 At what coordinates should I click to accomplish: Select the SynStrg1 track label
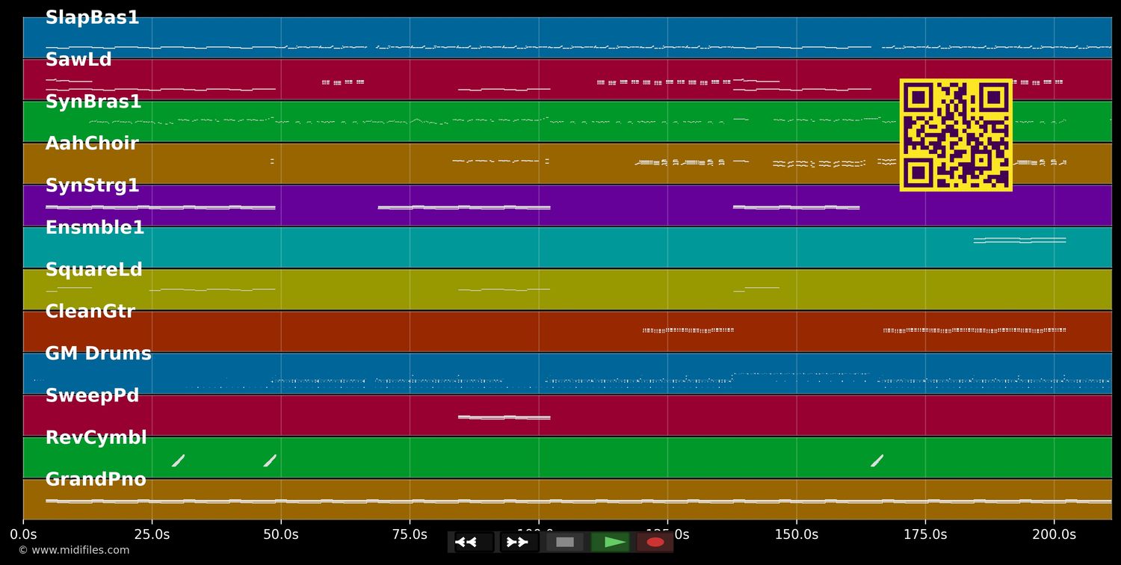(x=92, y=186)
